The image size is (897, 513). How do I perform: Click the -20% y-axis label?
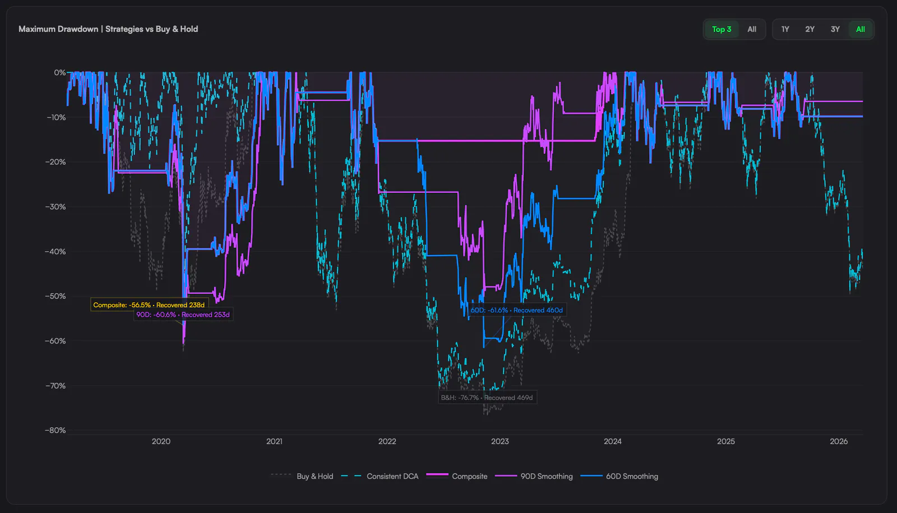pyautogui.click(x=56, y=161)
